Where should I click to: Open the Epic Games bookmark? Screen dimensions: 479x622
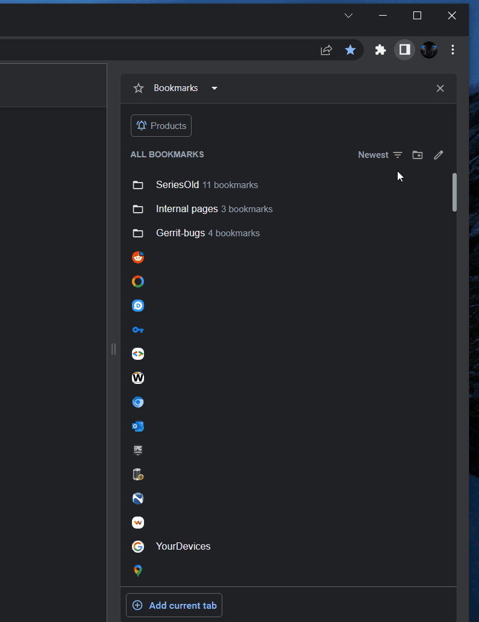pos(138,450)
